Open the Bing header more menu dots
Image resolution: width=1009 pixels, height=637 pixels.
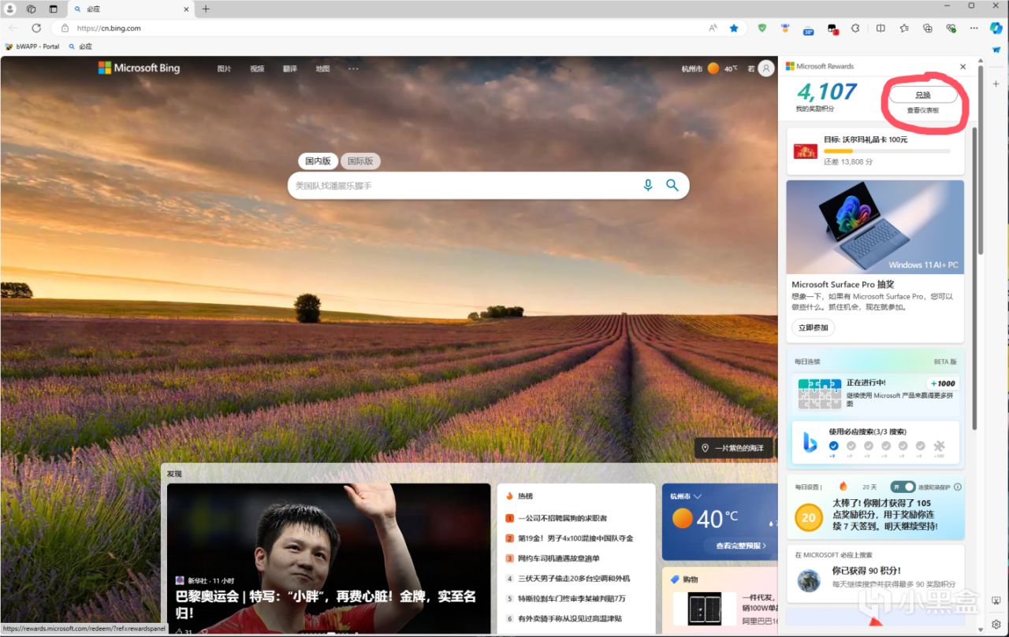click(x=353, y=69)
